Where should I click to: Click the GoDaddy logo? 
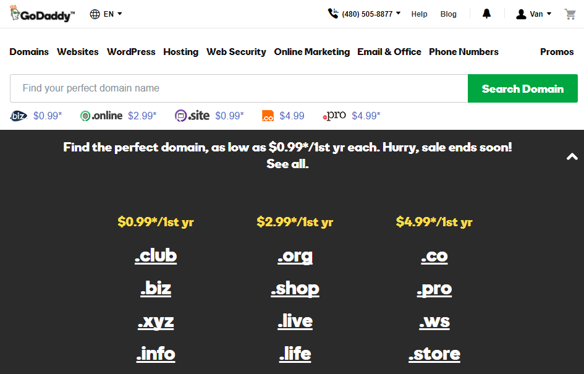[x=42, y=14]
